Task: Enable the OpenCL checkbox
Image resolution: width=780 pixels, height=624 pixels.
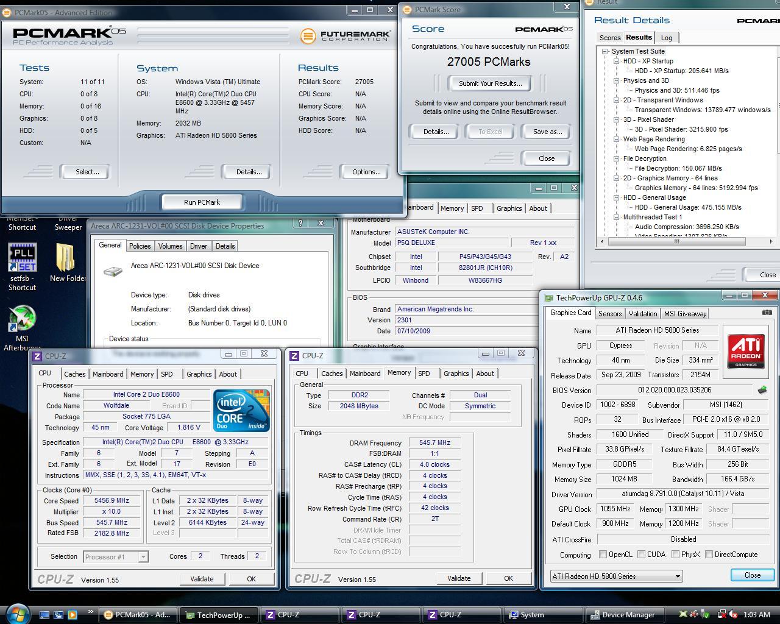Action: pyautogui.click(x=603, y=555)
